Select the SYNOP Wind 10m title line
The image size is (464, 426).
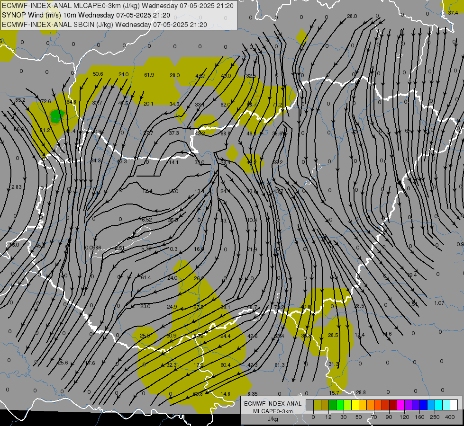(86, 15)
